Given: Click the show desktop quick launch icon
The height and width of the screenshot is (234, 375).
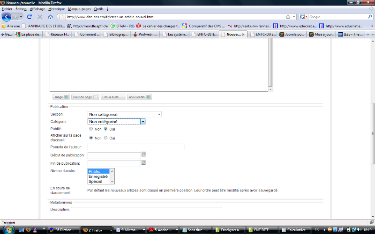Looking at the screenshot, I should pos(22,230).
